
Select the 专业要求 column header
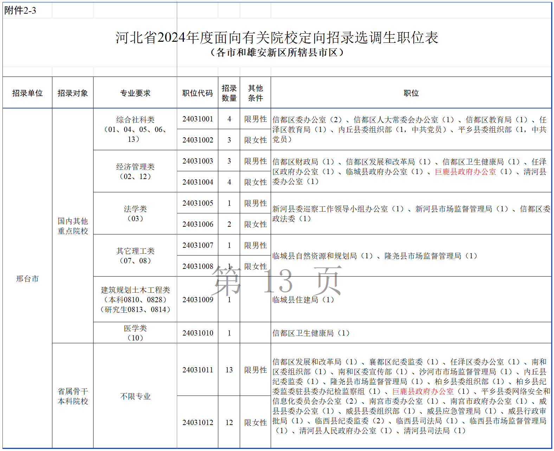tap(135, 93)
